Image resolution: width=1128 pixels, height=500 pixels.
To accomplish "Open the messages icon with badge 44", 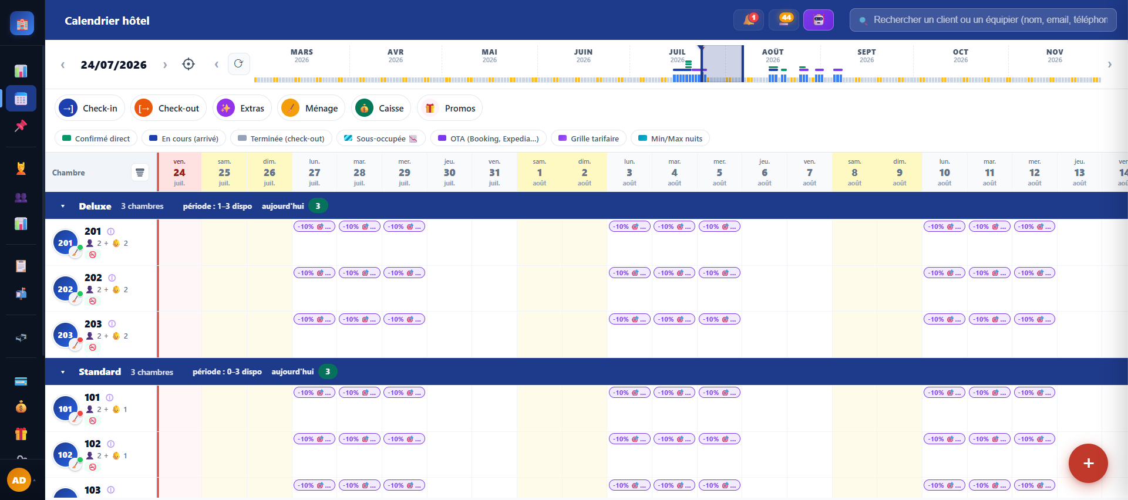I will coord(784,20).
